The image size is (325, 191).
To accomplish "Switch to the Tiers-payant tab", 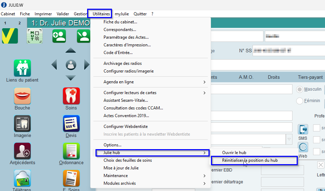I will pyautogui.click(x=310, y=77).
